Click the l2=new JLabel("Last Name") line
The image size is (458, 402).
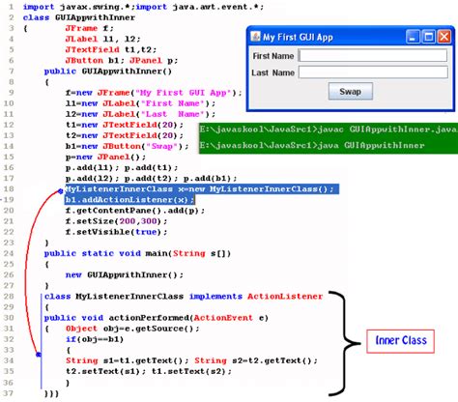pyautogui.click(x=140, y=114)
